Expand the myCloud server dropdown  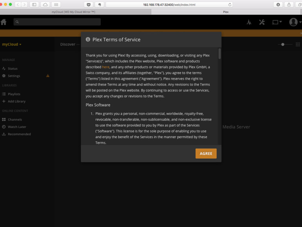click(11, 44)
